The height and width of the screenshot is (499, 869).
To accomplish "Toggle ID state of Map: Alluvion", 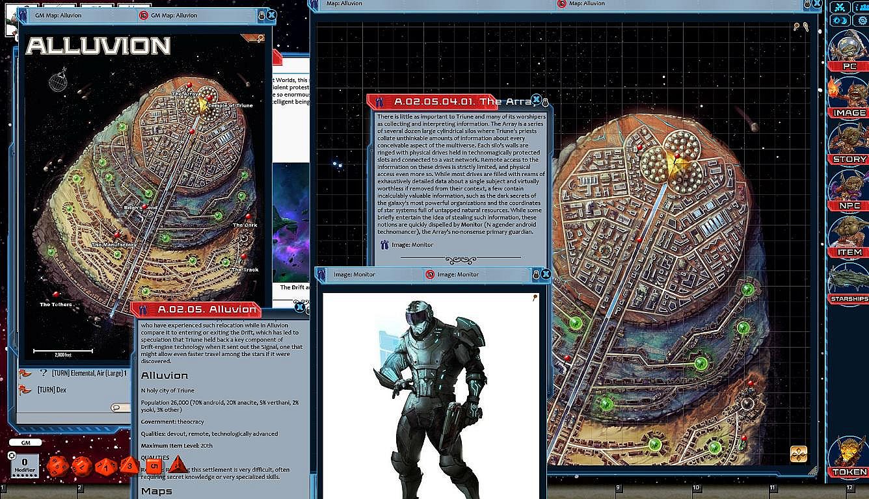I will pyautogui.click(x=561, y=4).
